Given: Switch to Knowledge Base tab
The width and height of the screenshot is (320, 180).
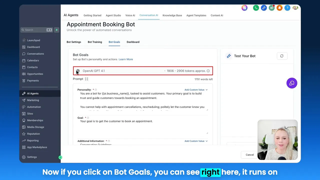Looking at the screenshot, I should coord(172,15).
